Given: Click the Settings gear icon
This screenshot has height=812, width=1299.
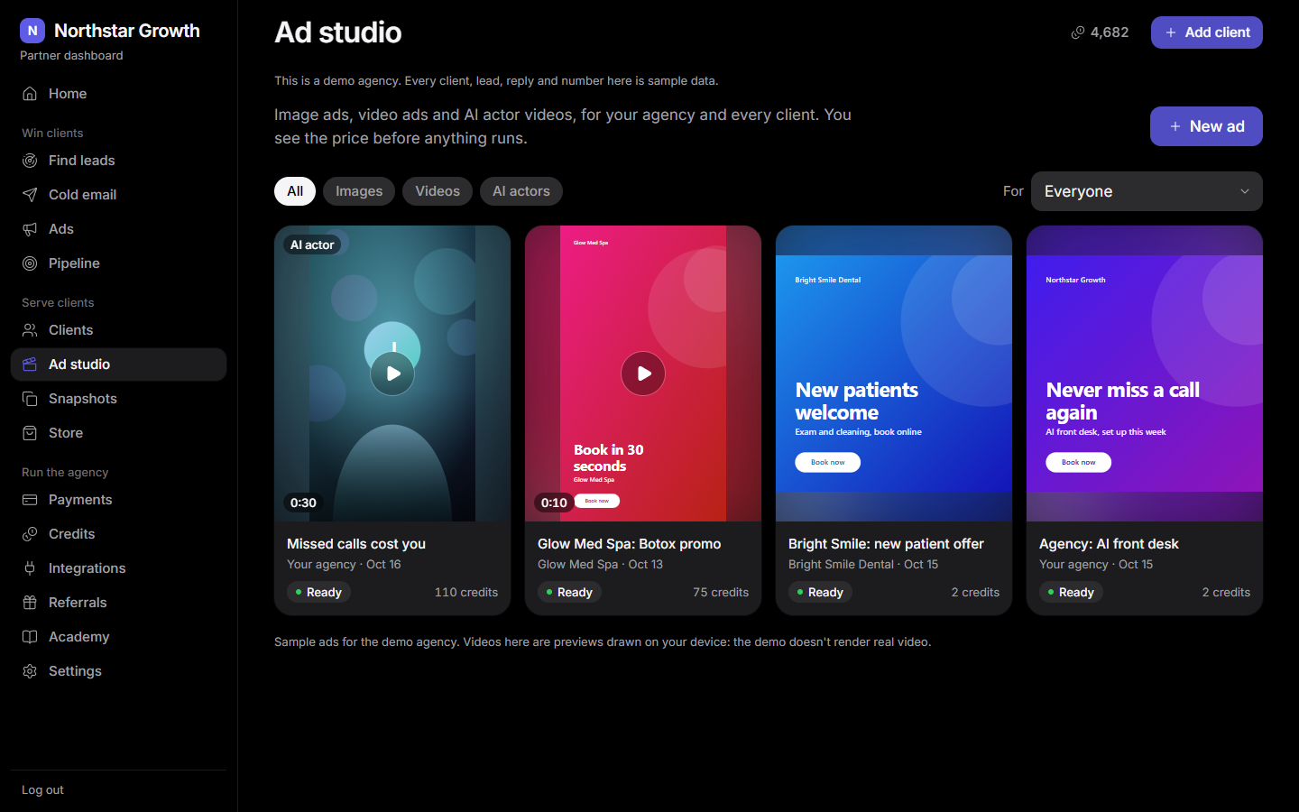Looking at the screenshot, I should tap(30, 671).
